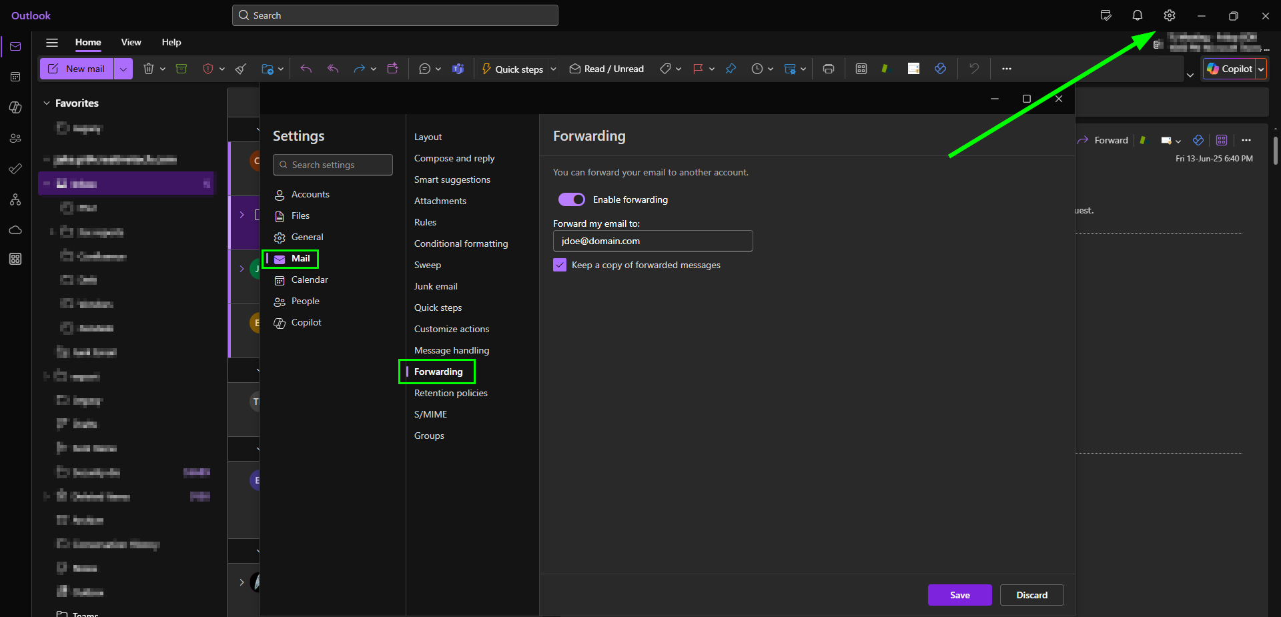Open the To Do checkmark in the left rail

(x=15, y=169)
